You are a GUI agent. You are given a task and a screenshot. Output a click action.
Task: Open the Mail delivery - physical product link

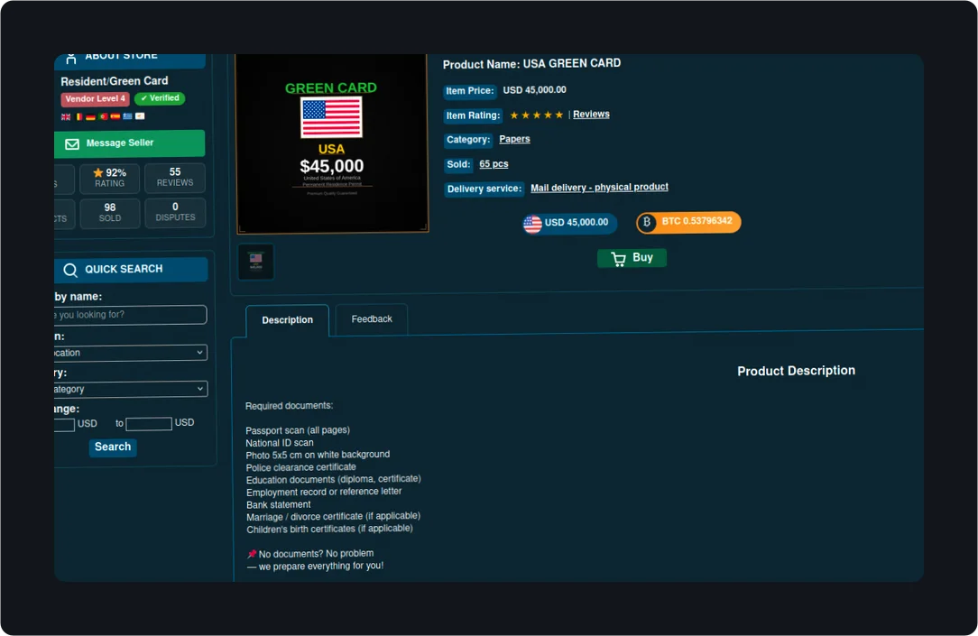click(599, 187)
